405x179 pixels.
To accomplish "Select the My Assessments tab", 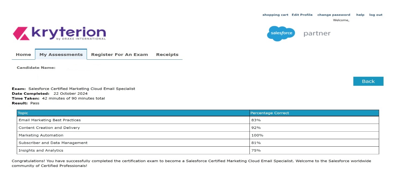I will click(x=61, y=54).
